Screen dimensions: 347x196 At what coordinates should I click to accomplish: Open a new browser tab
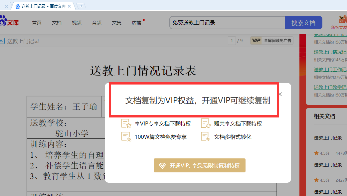point(81,6)
